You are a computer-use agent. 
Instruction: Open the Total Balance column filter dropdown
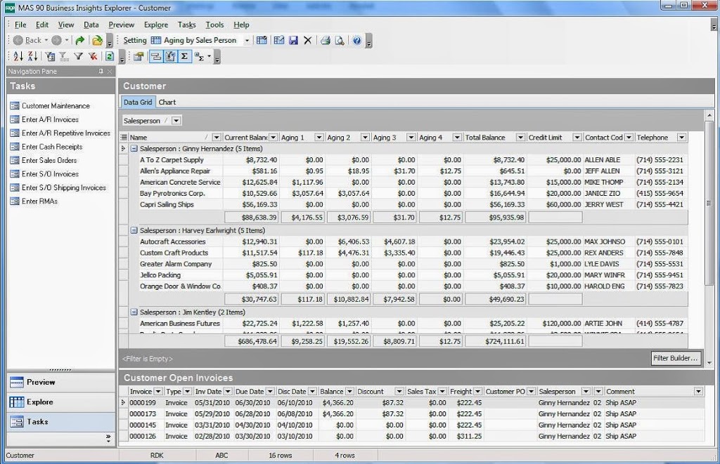tap(520, 138)
